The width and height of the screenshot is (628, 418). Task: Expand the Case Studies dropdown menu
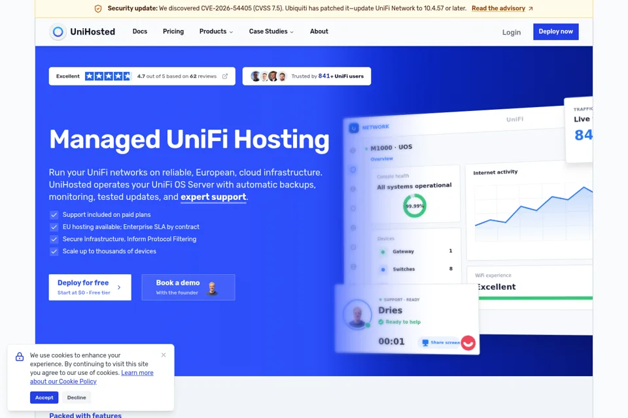click(271, 31)
